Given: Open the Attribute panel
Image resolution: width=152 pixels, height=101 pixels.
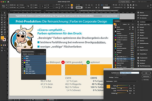Looking at the screenshot, I should 141,63.
